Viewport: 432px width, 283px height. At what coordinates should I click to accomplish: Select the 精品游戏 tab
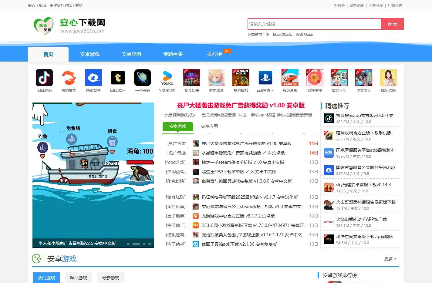click(x=79, y=278)
